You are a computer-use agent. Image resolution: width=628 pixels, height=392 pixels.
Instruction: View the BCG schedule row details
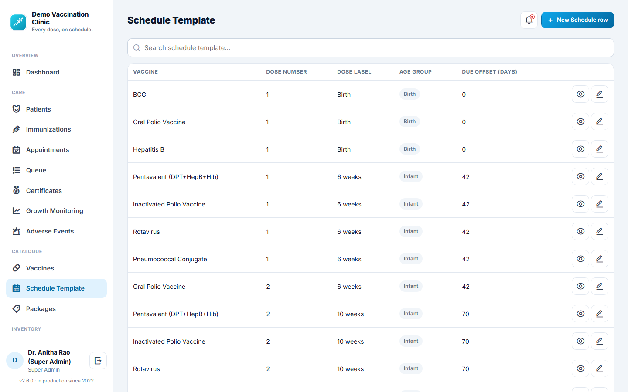(580, 94)
